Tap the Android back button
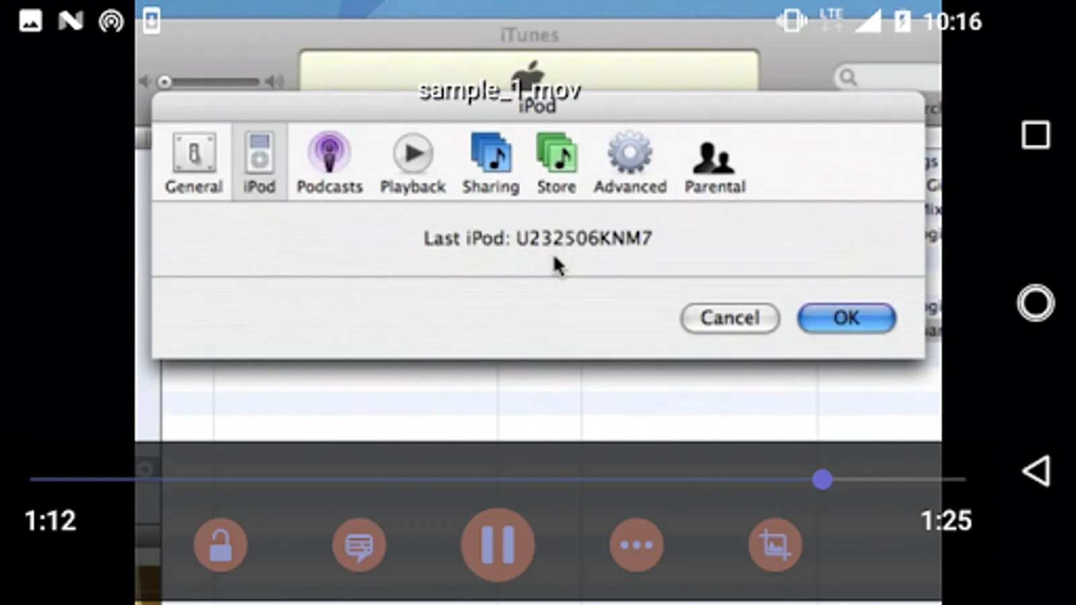 point(1036,471)
